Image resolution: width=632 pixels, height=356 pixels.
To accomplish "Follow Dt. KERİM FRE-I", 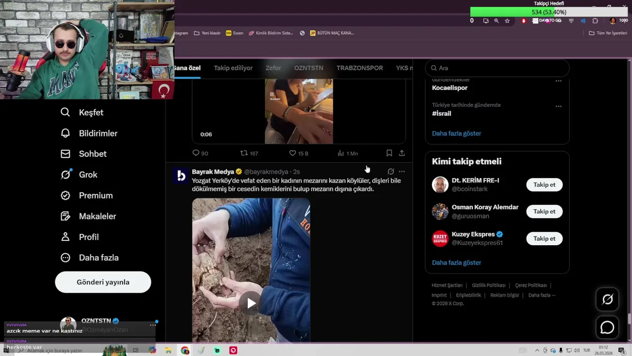I will tap(544, 184).
